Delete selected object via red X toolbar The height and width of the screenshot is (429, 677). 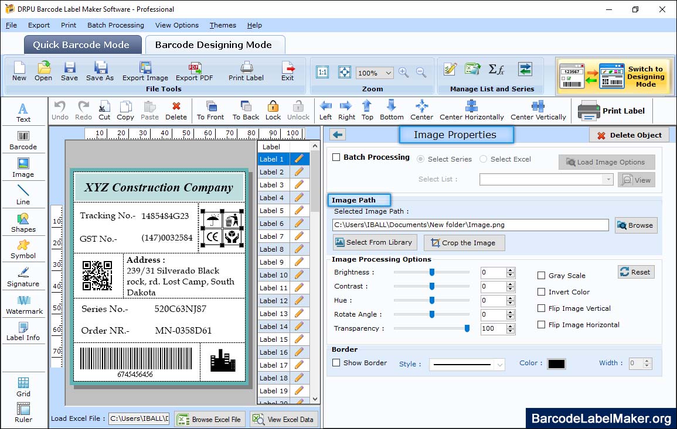pos(176,111)
